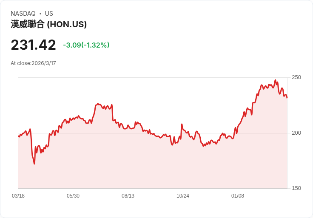Click the 漢威聯合 (HON.US) stock title
This screenshot has width=313, height=218.
click(x=49, y=24)
